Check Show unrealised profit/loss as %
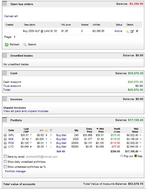This screenshot has height=189, width=146. coord(5,167)
